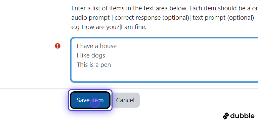Click the "text prompt (optional)" text
The image size is (258, 122).
tap(223, 18)
